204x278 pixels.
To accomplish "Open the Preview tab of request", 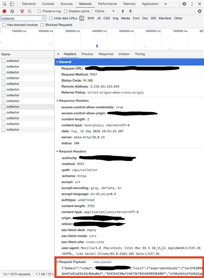I will coord(87,54).
